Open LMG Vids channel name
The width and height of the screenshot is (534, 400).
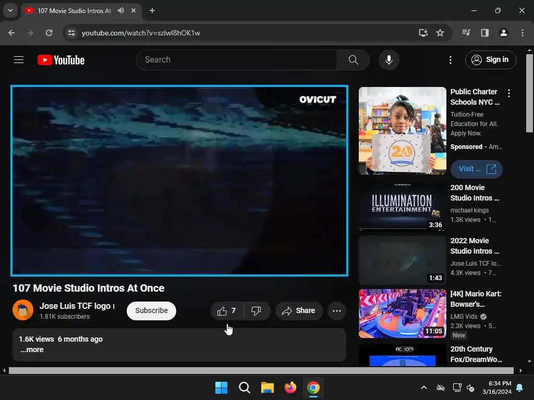tap(464, 316)
